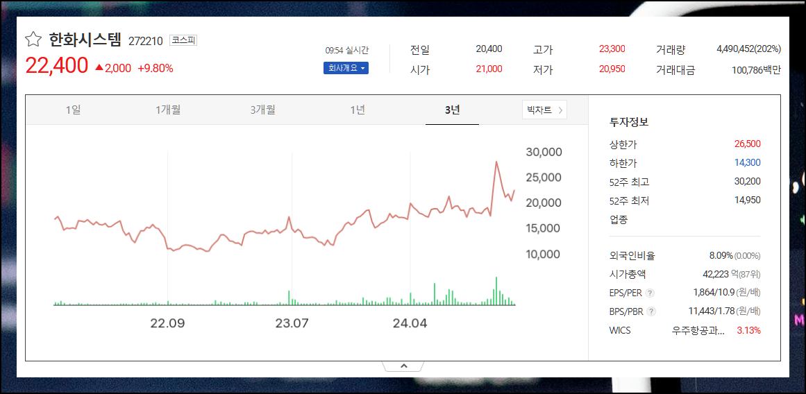This screenshot has height=394, width=806.
Task: Click the 10,000 price axis label
Action: click(x=544, y=254)
